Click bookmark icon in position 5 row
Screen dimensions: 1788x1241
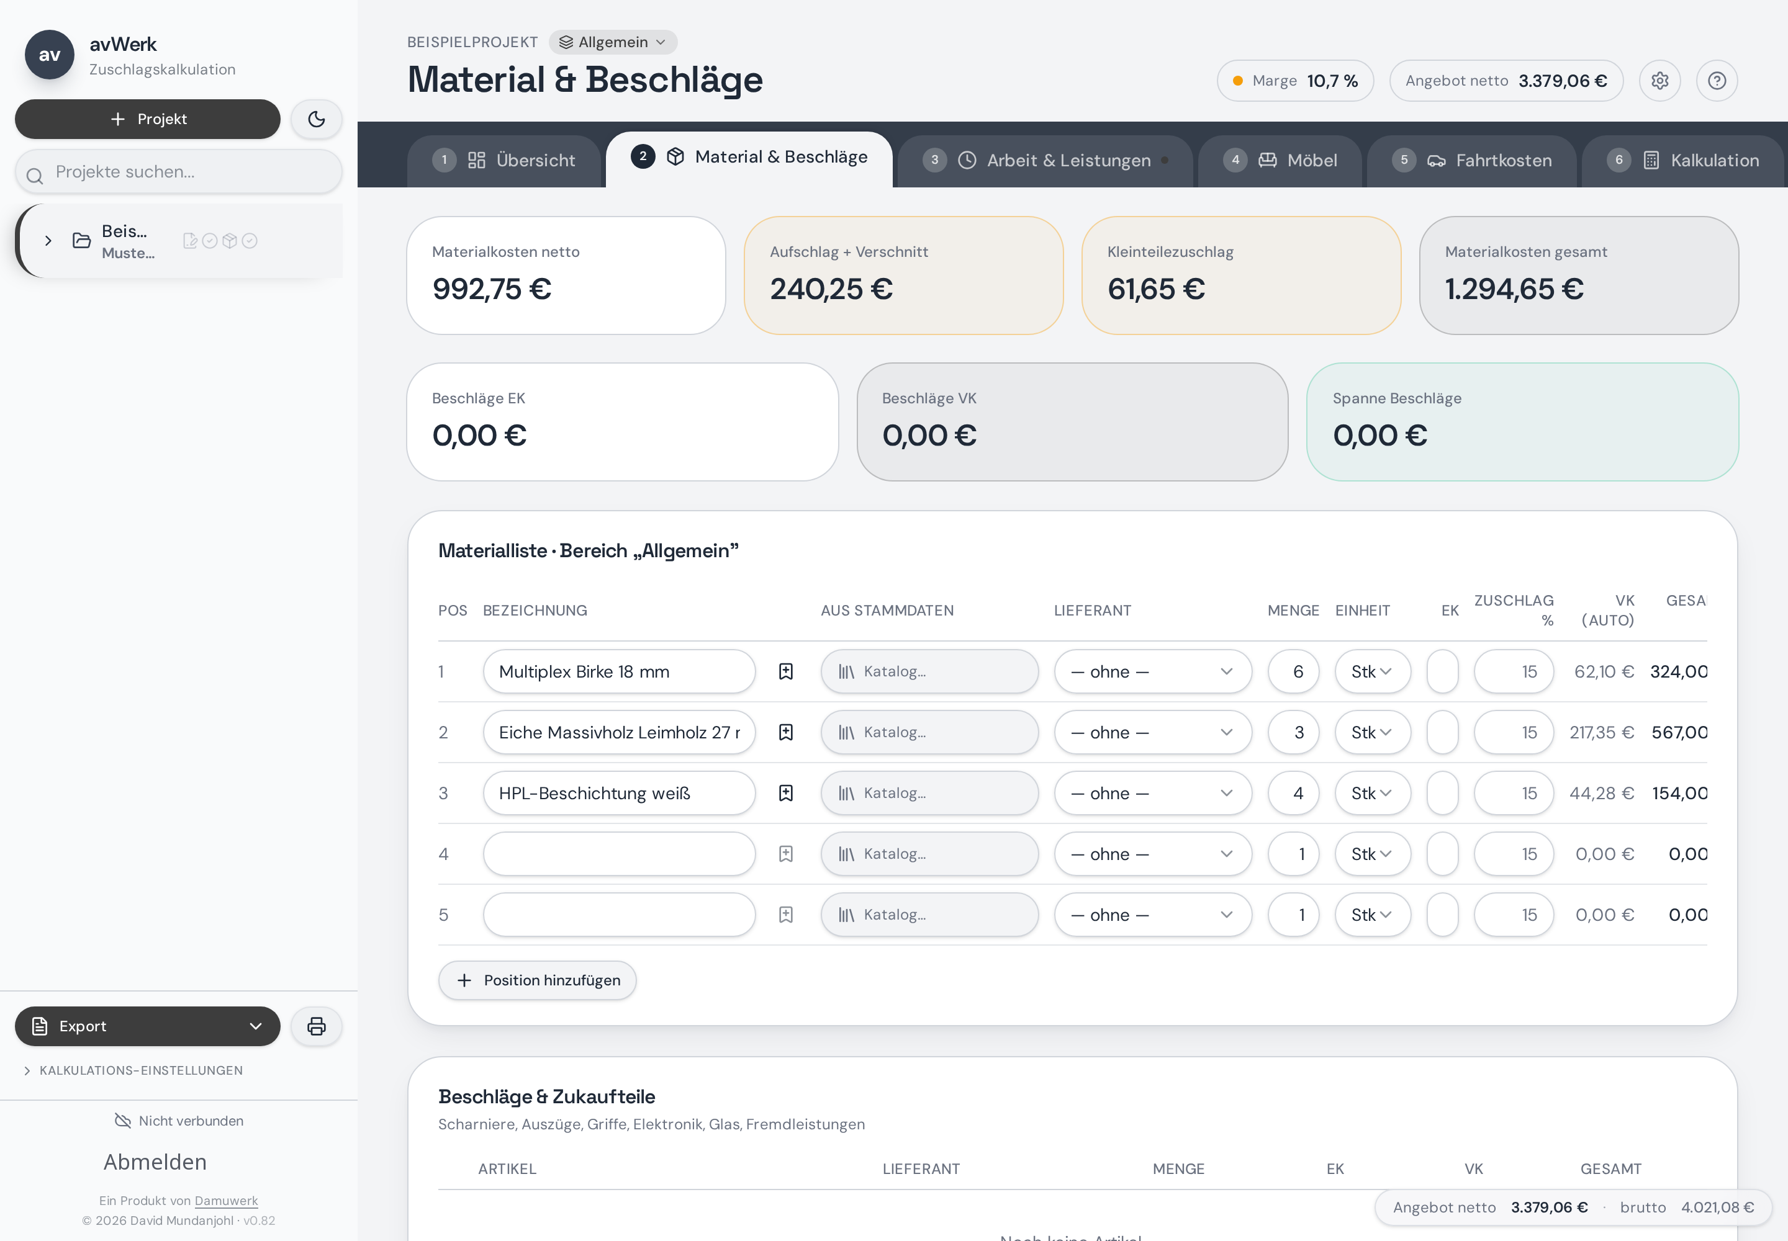(x=786, y=913)
